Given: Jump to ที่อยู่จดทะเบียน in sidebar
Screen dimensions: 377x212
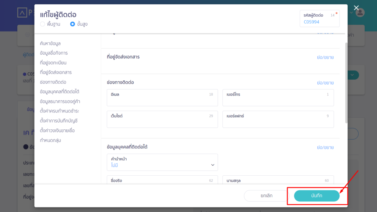Looking at the screenshot, I should click(x=53, y=63).
